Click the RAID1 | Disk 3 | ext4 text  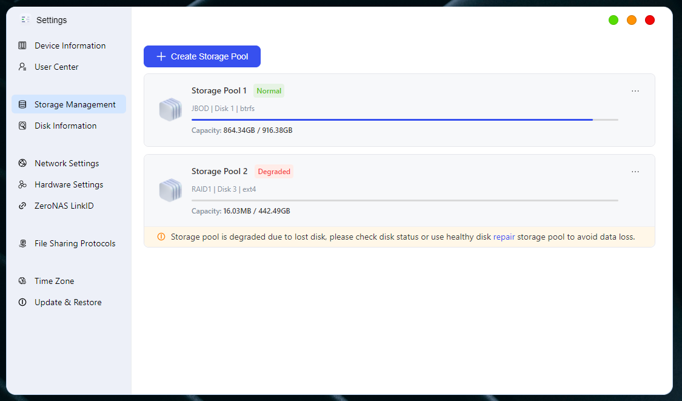pos(224,189)
